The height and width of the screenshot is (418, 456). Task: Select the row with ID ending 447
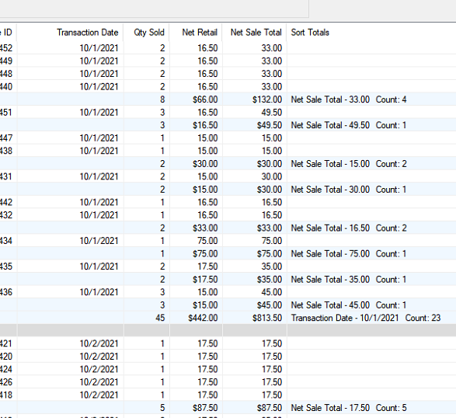pyautogui.click(x=228, y=138)
